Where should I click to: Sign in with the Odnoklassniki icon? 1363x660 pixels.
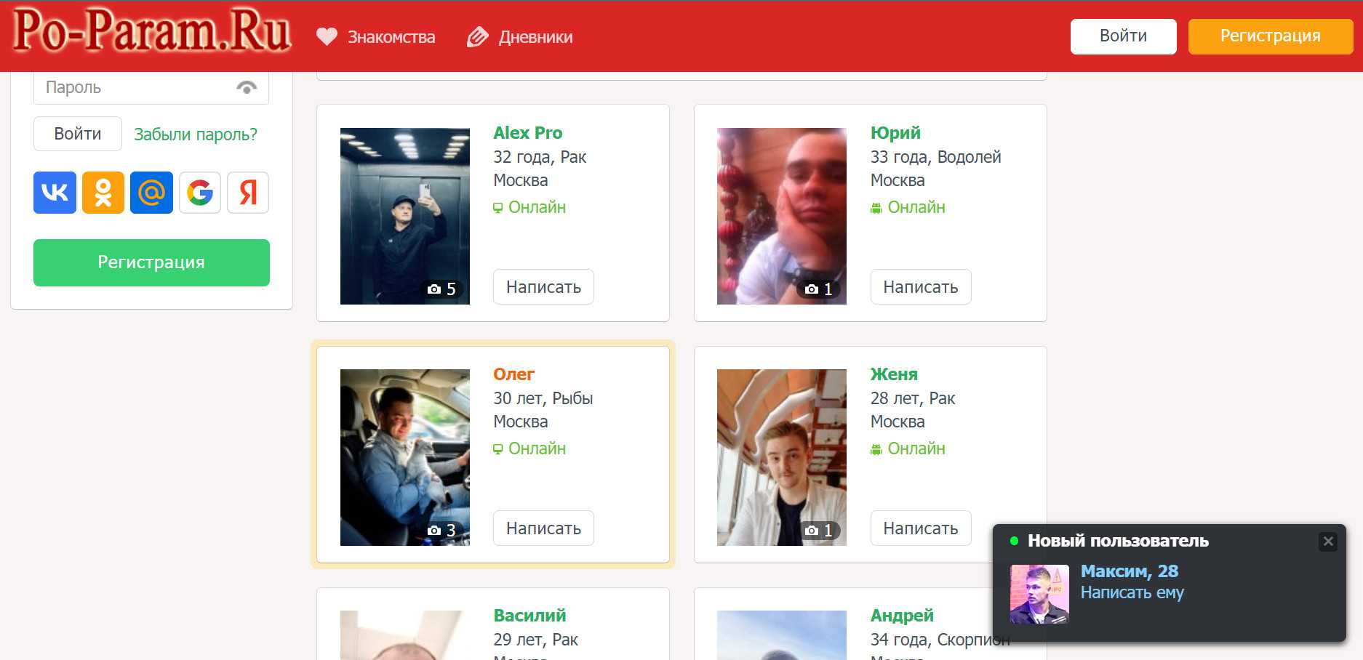(x=103, y=193)
